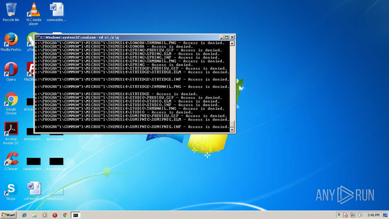Open the communitie... Word document icon
This screenshot has width=389, height=219.
coord(56,12)
